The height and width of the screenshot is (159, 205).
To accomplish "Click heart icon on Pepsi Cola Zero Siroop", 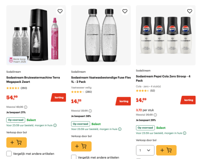I will 189,11.
